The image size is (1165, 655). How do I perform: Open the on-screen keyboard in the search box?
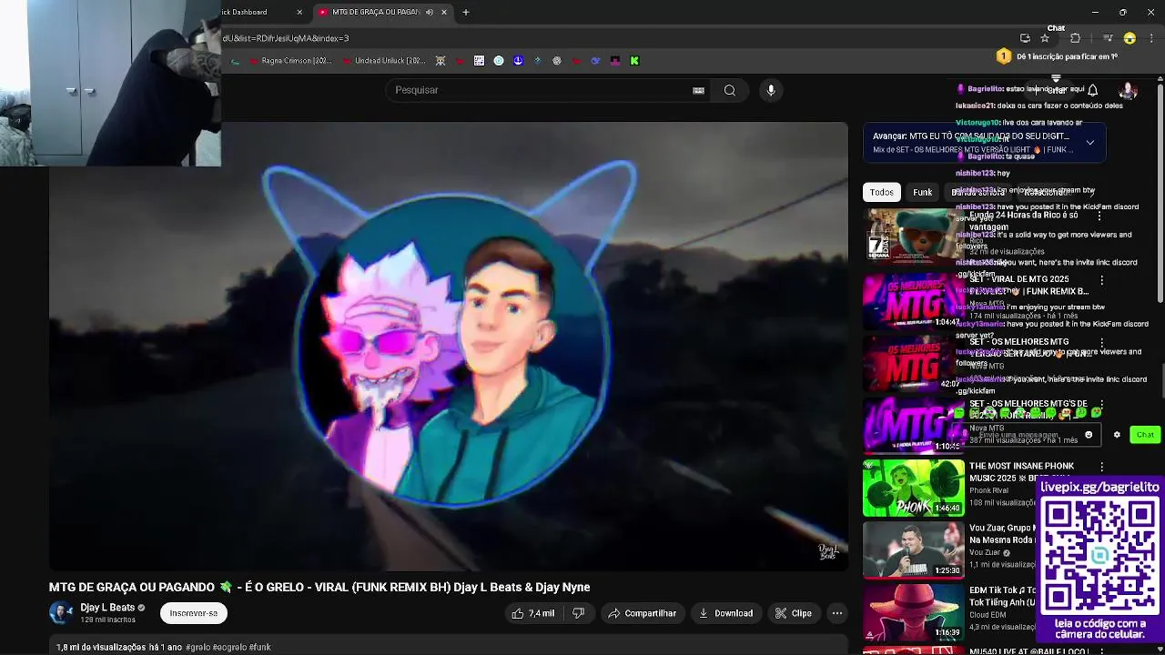click(698, 90)
